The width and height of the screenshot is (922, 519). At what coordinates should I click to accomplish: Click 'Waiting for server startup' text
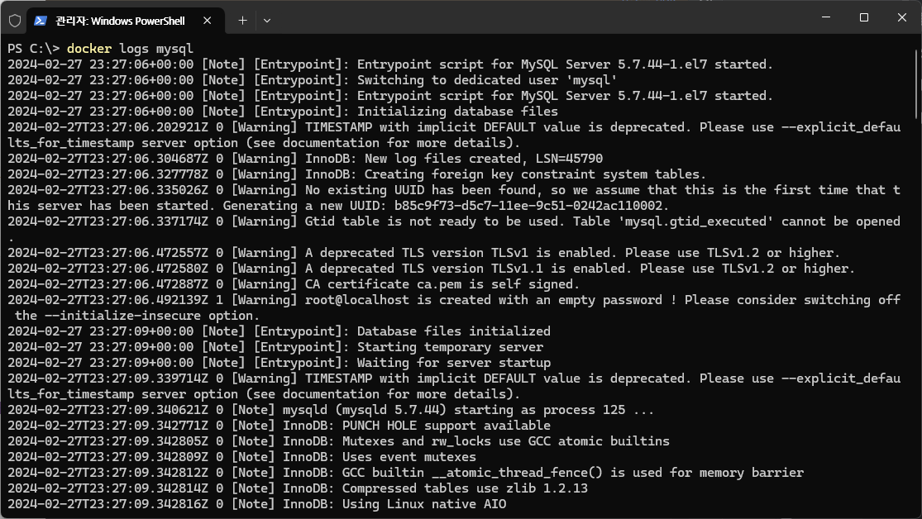click(453, 363)
